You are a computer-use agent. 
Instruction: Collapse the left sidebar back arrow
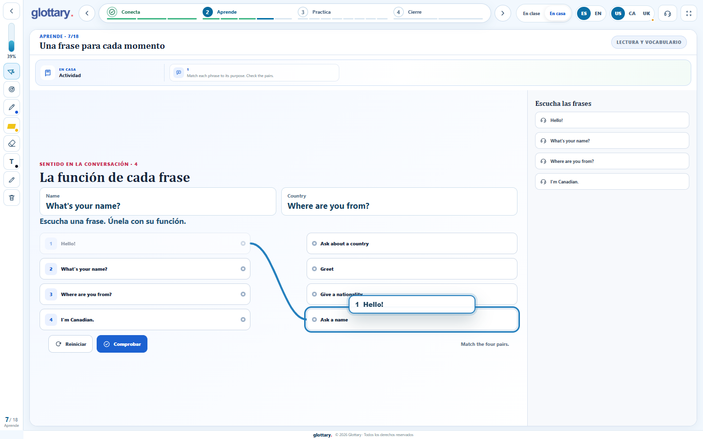coord(12,11)
